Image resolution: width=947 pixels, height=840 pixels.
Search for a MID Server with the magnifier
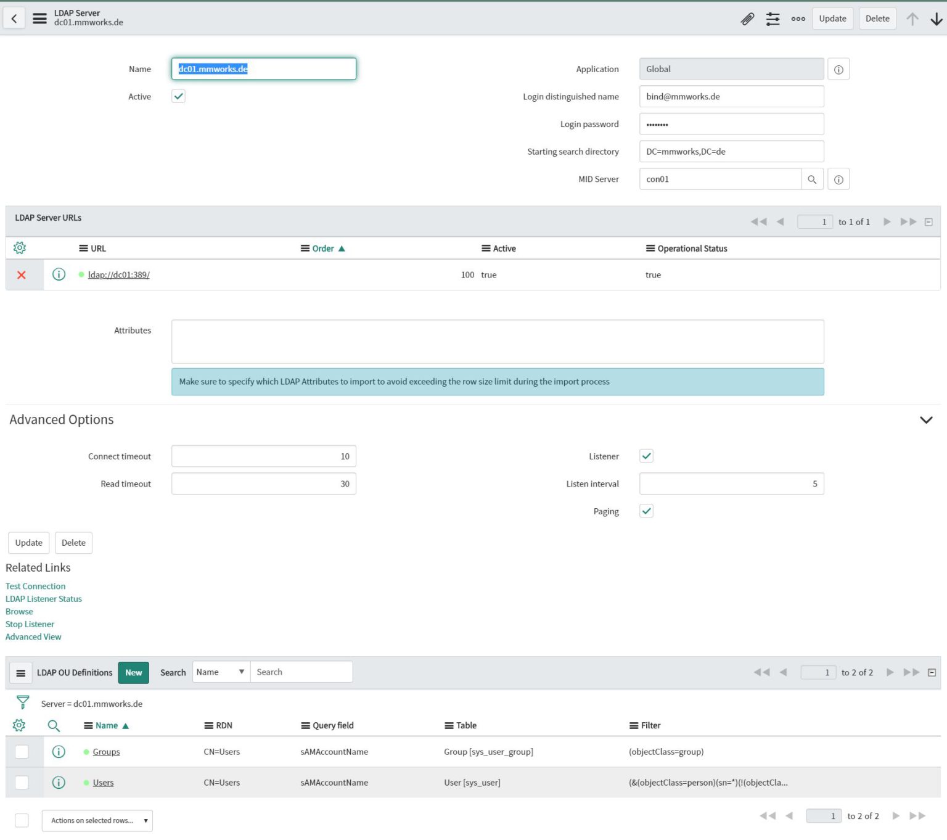(x=812, y=179)
